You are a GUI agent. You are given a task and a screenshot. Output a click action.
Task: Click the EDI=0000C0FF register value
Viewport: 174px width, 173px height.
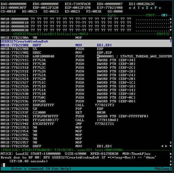click(x=14, y=8)
